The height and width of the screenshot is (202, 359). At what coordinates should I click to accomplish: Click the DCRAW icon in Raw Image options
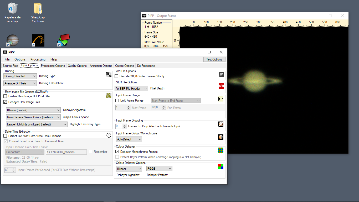click(109, 95)
